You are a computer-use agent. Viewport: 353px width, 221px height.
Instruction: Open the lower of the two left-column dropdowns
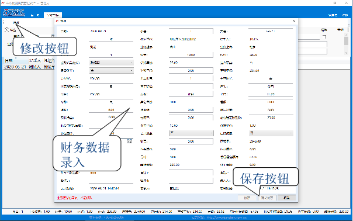point(111,71)
